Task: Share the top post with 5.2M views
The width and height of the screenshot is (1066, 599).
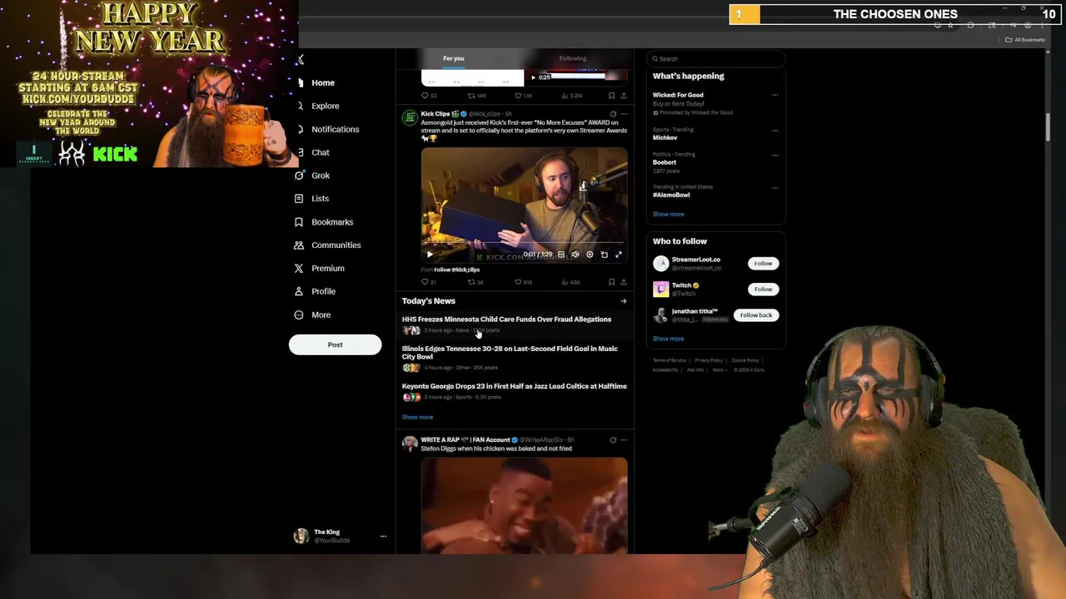Action: pyautogui.click(x=623, y=96)
